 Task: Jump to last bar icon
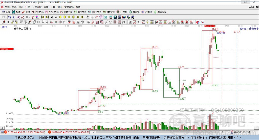click(47, 17)
